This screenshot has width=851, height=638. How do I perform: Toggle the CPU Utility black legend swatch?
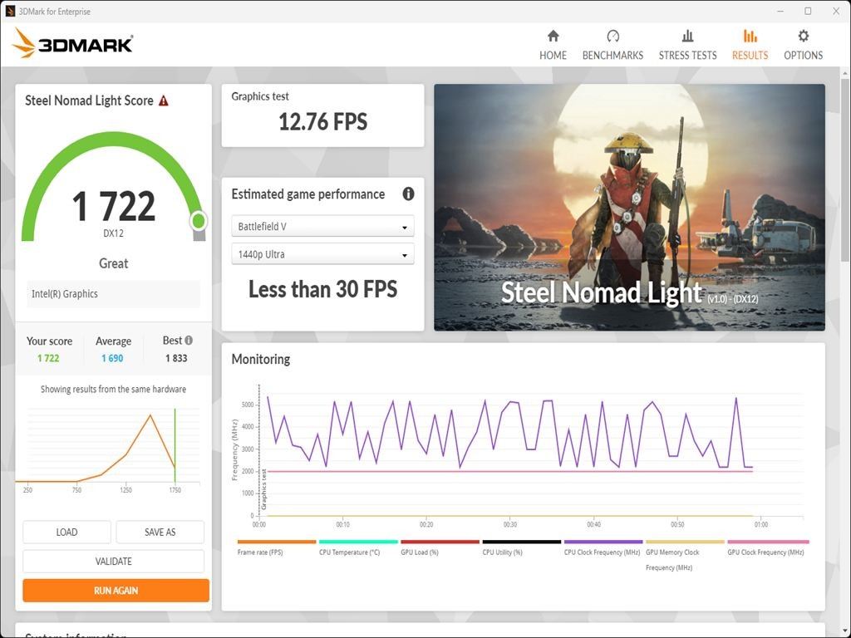(522, 542)
